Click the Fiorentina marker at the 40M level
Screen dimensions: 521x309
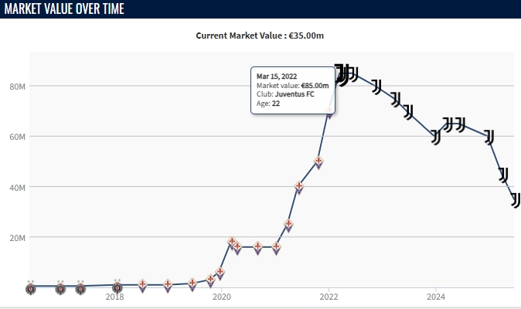click(x=299, y=188)
